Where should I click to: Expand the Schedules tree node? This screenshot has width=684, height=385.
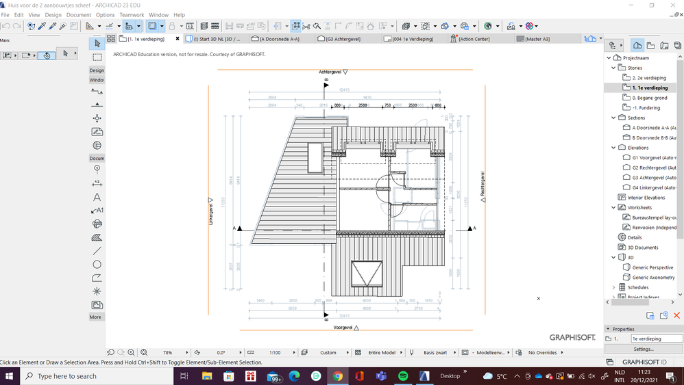(x=613, y=288)
